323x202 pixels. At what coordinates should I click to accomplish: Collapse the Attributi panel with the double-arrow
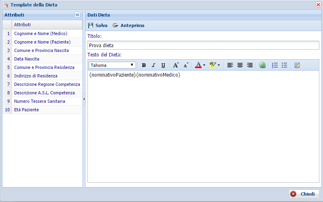[77, 15]
